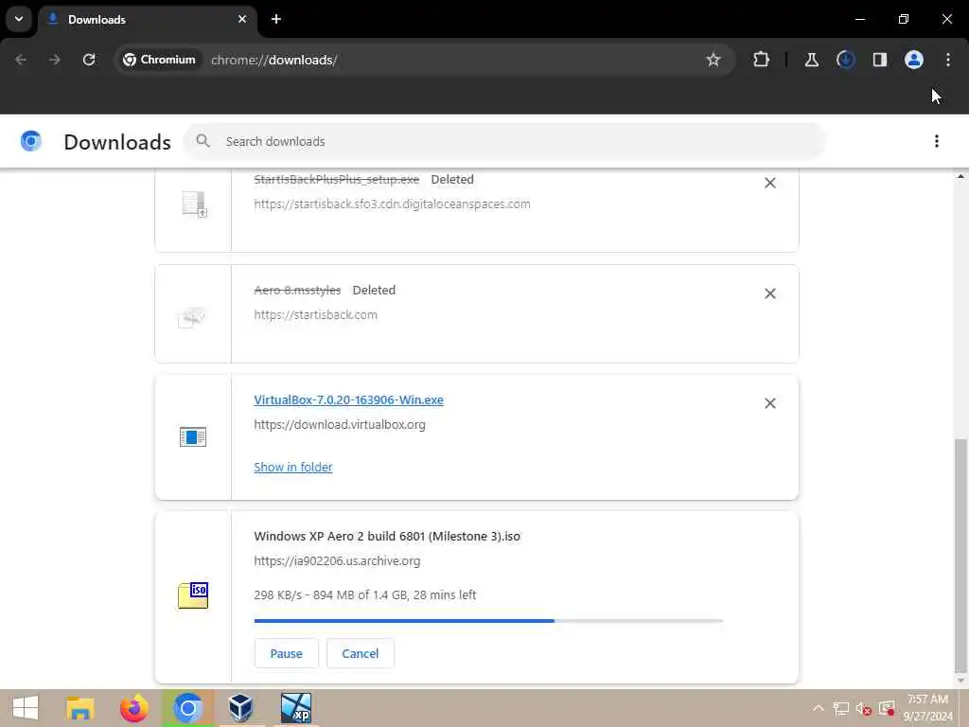Screen dimensions: 969x727
Task: Open the Windows Start menu
Action: (x=26, y=708)
